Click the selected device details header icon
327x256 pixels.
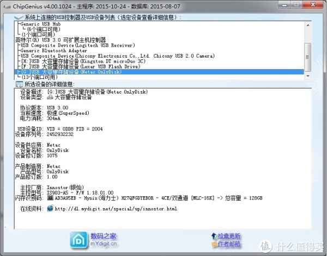click(x=19, y=84)
